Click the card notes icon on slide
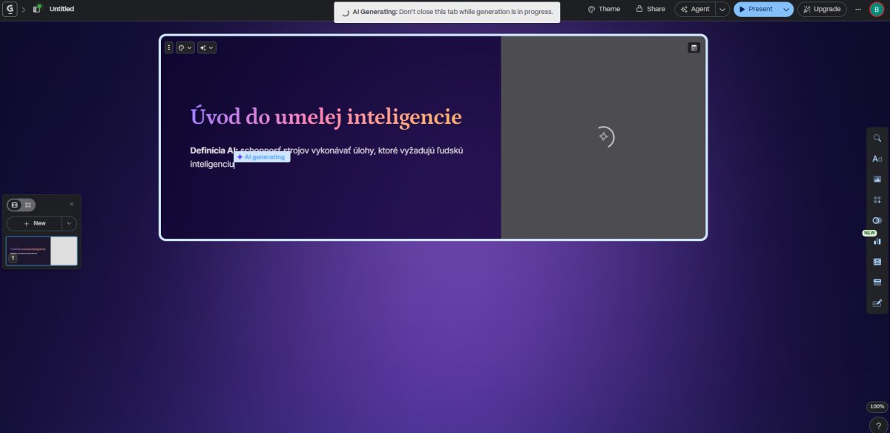Image resolution: width=890 pixels, height=433 pixels. (694, 47)
